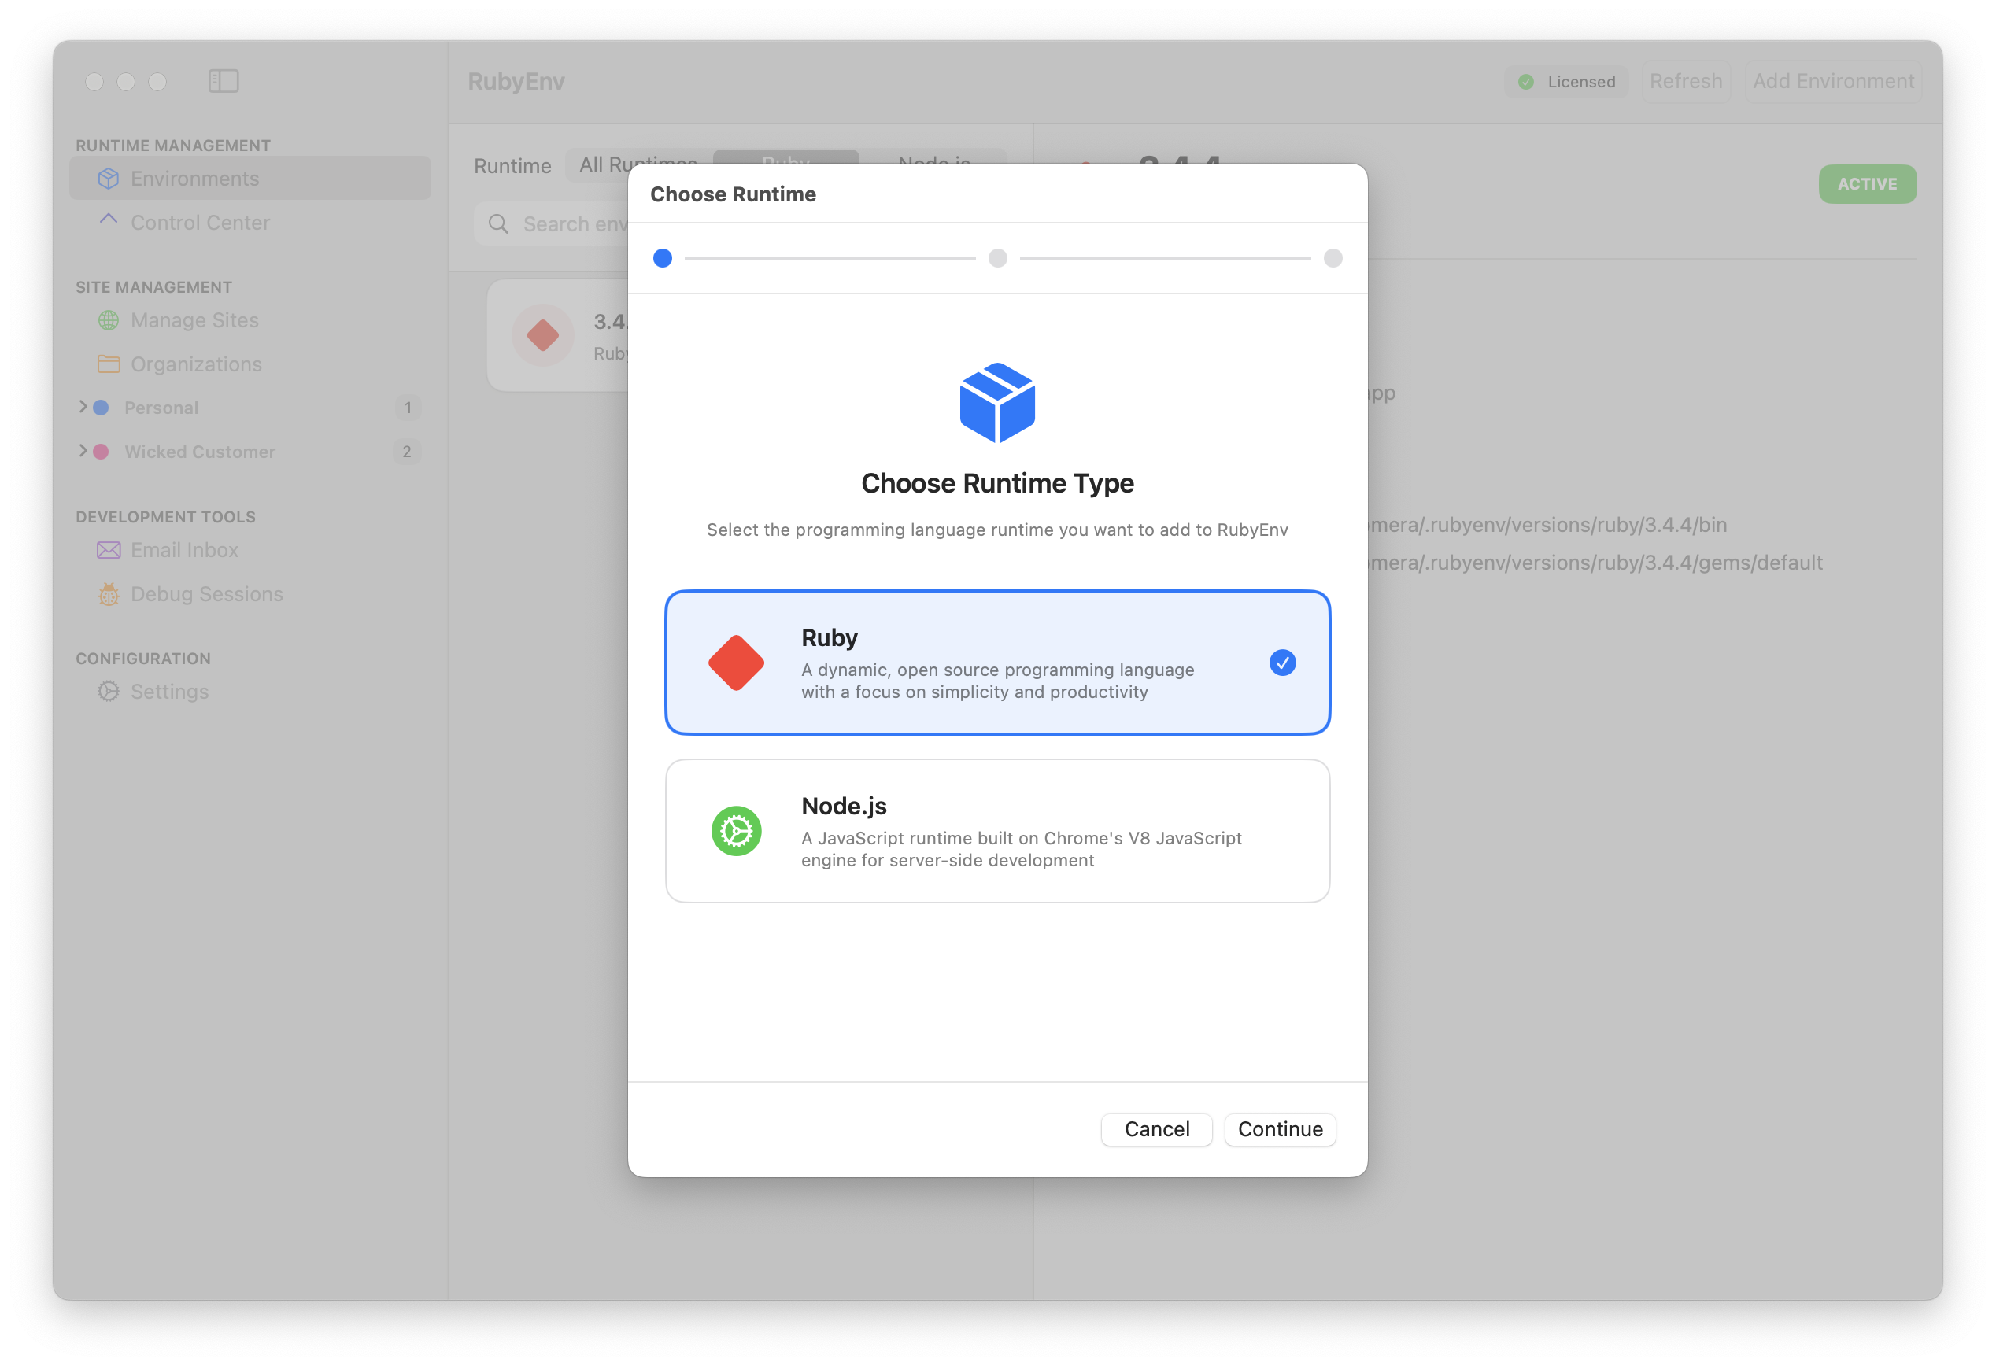Image resolution: width=1996 pixels, height=1366 pixels.
Task: Switch to the Node.js filter tab
Action: click(x=933, y=162)
